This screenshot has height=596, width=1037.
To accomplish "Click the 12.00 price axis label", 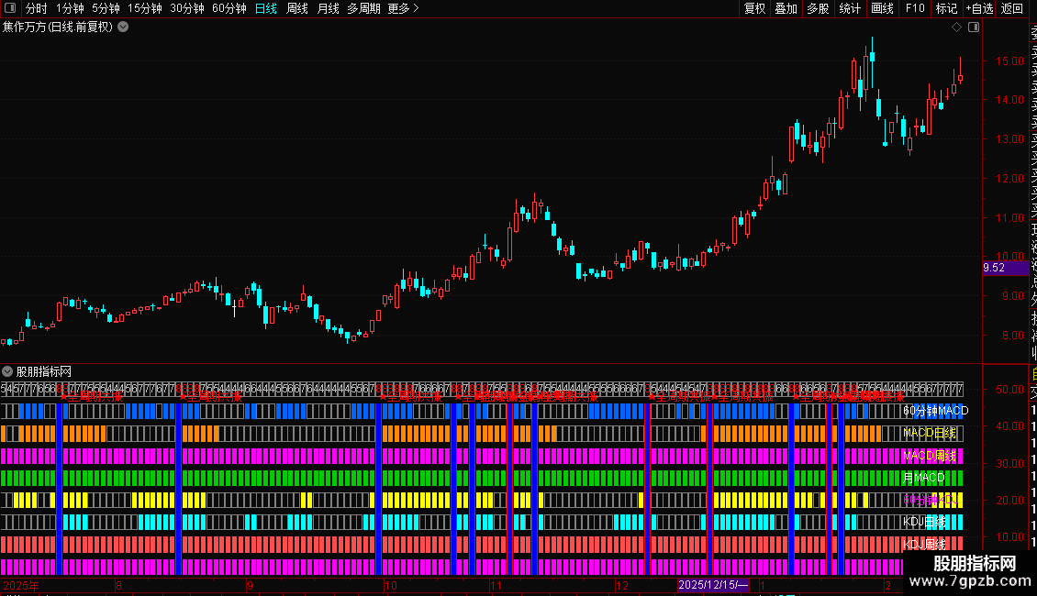I will [x=1009, y=179].
